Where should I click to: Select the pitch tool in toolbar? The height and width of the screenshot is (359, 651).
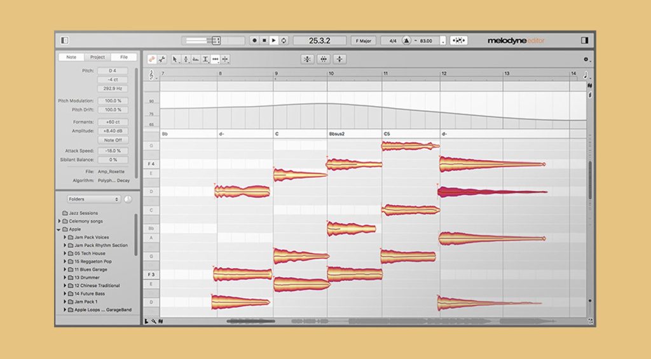pyautogui.click(x=186, y=59)
